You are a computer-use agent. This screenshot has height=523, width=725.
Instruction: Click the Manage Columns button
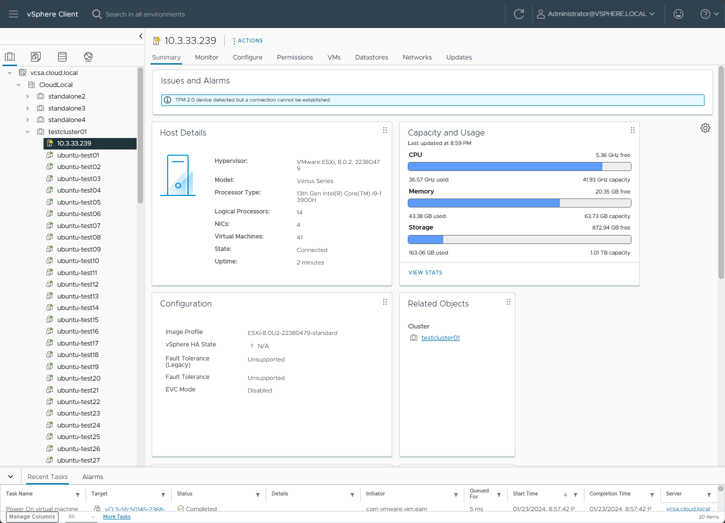32,516
